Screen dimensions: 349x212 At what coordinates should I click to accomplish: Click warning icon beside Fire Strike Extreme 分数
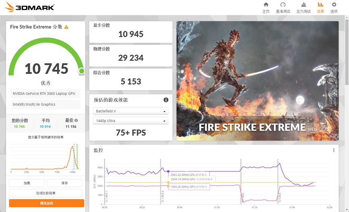pos(66,27)
